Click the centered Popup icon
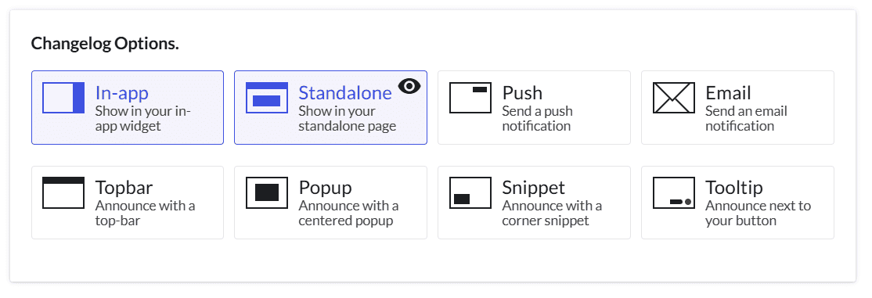Image resolution: width=872 pixels, height=298 pixels. click(267, 193)
